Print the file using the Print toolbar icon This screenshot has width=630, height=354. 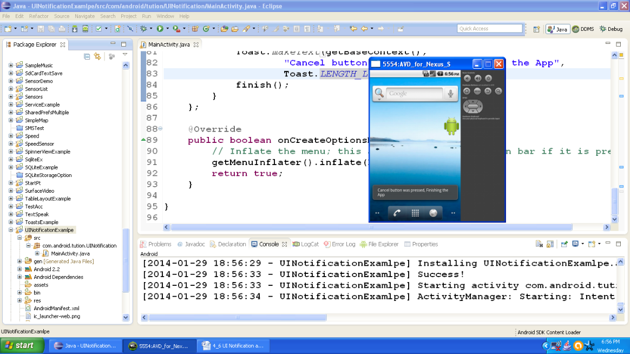(61, 28)
